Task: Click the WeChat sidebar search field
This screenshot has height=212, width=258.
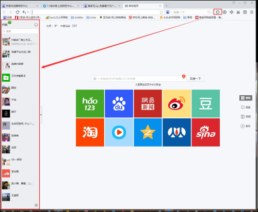Action: (20, 31)
